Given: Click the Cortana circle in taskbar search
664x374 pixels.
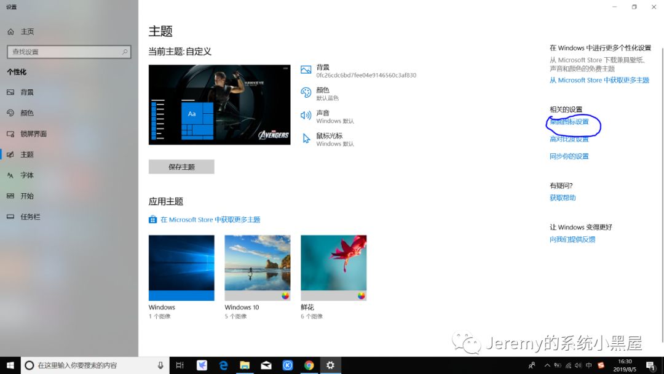Looking at the screenshot, I should click(30, 365).
